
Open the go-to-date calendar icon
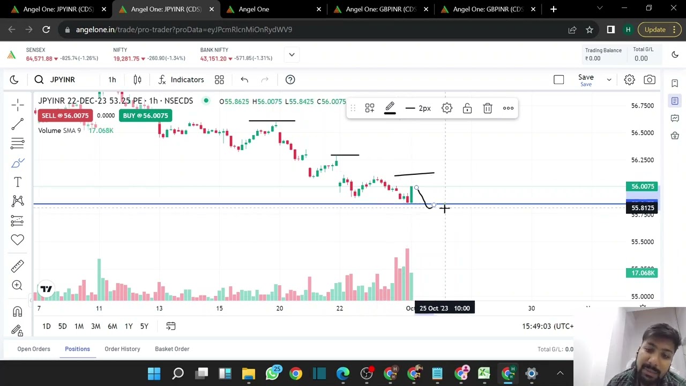pyautogui.click(x=170, y=326)
